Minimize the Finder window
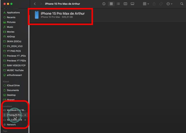 pyautogui.click(x=8, y=4)
